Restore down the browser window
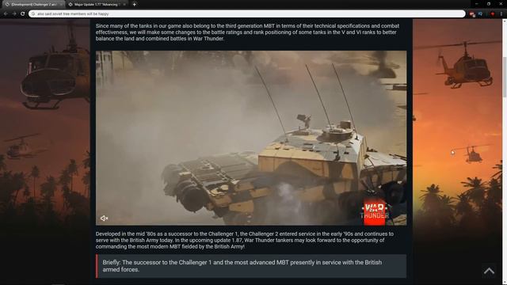The width and height of the screenshot is (507, 285). 489,4
